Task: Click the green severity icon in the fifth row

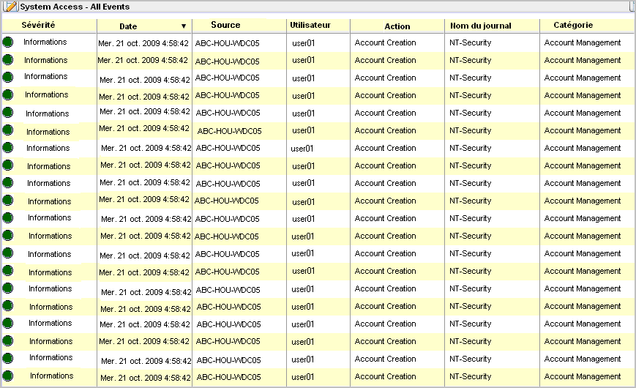Action: click(x=8, y=113)
